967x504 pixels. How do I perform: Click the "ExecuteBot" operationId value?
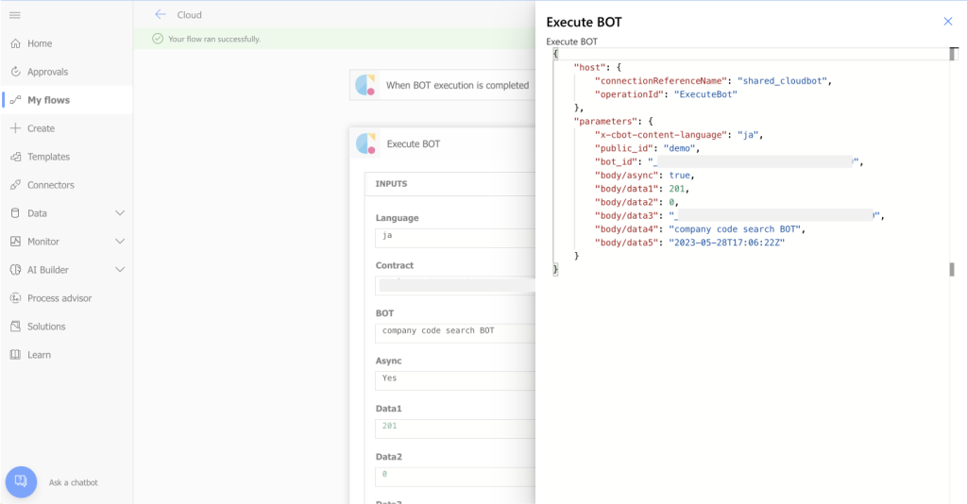click(705, 94)
